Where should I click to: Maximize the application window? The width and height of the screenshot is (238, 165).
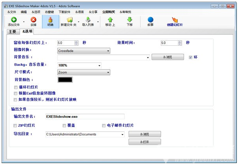[x=223, y=6]
